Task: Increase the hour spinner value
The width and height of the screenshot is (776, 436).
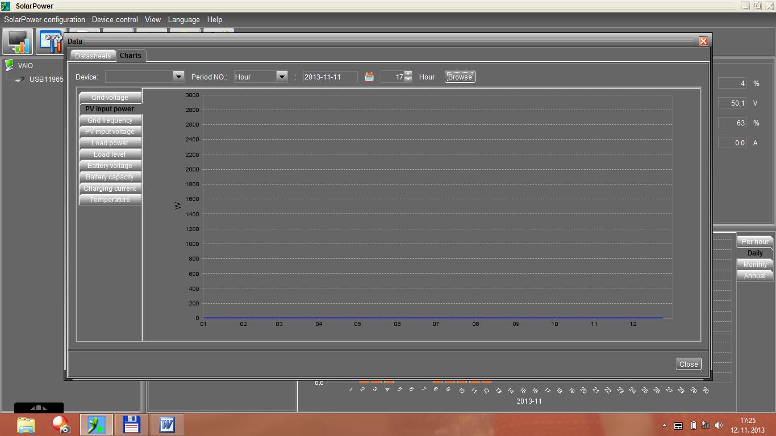Action: [408, 74]
